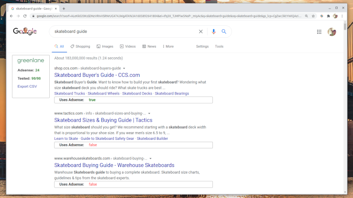Expand the More search options
This screenshot has height=198, width=353.
pos(168,46)
